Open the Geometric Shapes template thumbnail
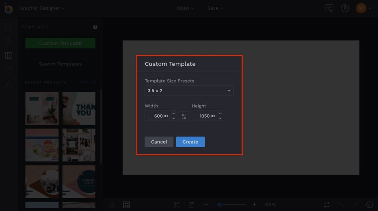378x211 pixels. (x=79, y=182)
